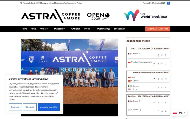This screenshot has width=190, height=119.
Task: Expand the Turniej menu arrow
Action: pyautogui.click(x=49, y=29)
